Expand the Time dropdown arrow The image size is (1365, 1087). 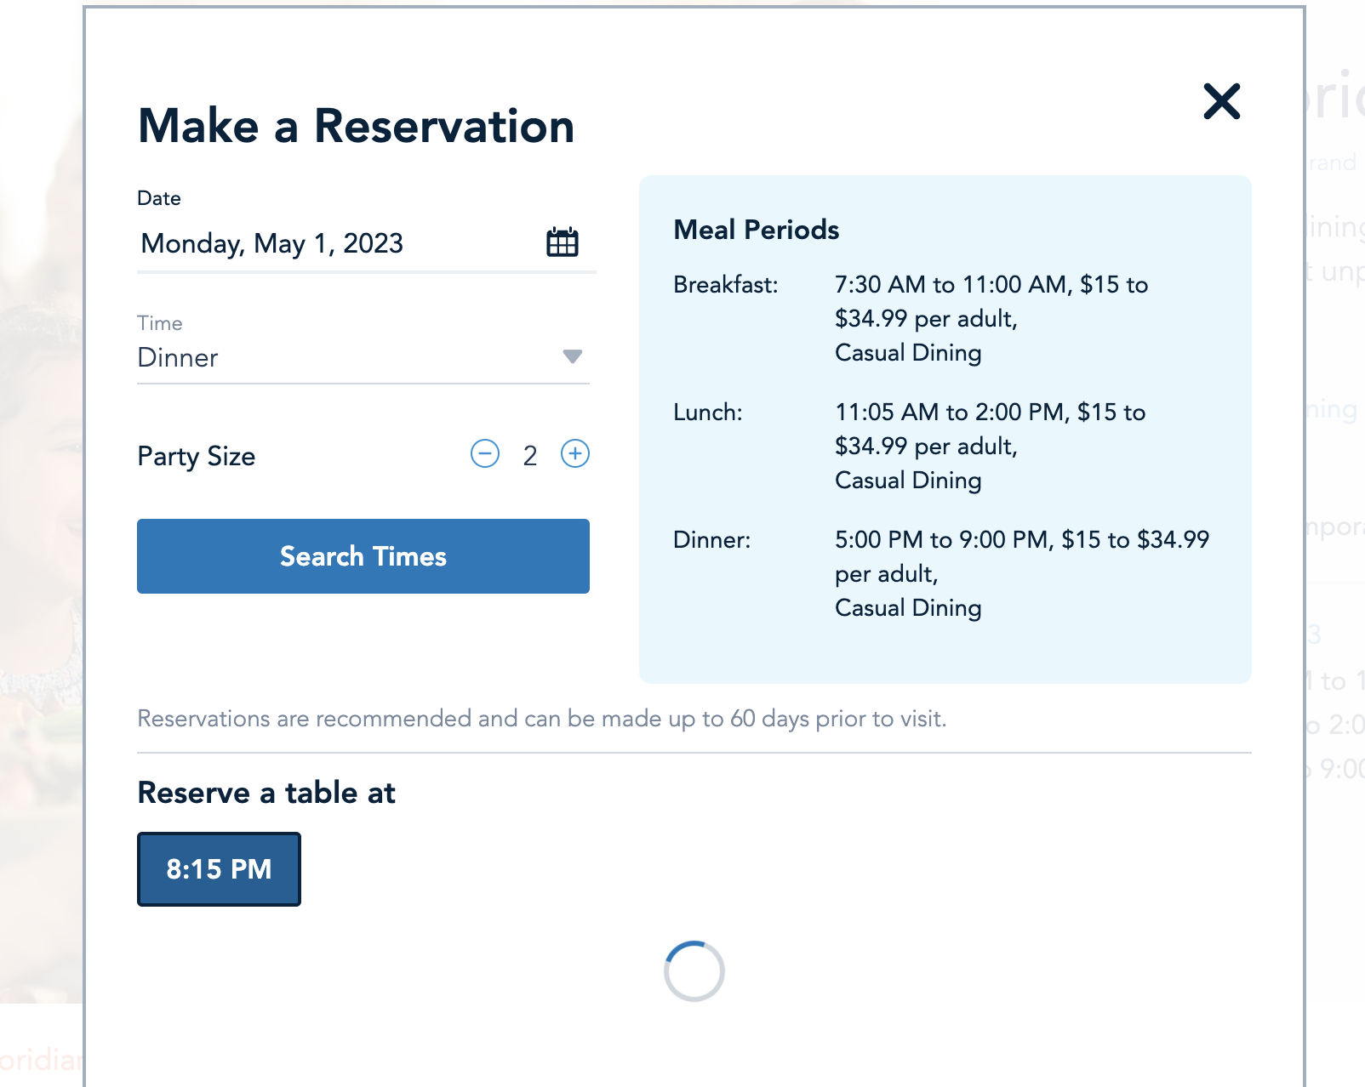pos(573,356)
